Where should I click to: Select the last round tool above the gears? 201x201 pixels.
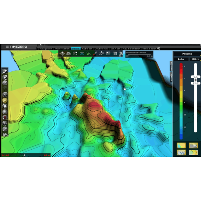coord(5,129)
